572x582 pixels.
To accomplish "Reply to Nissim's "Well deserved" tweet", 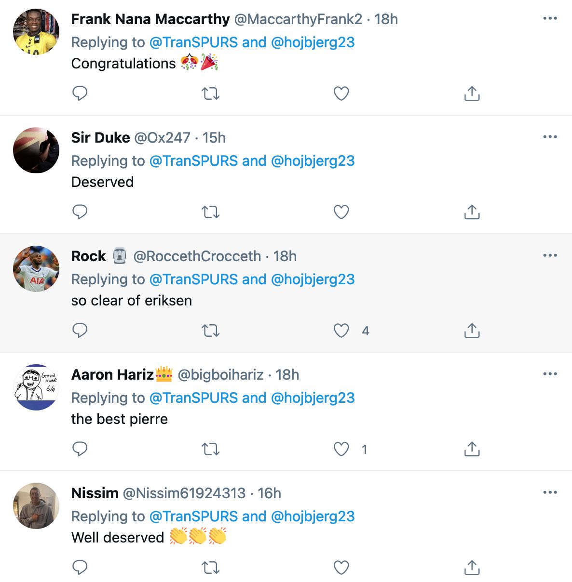I will tap(80, 568).
